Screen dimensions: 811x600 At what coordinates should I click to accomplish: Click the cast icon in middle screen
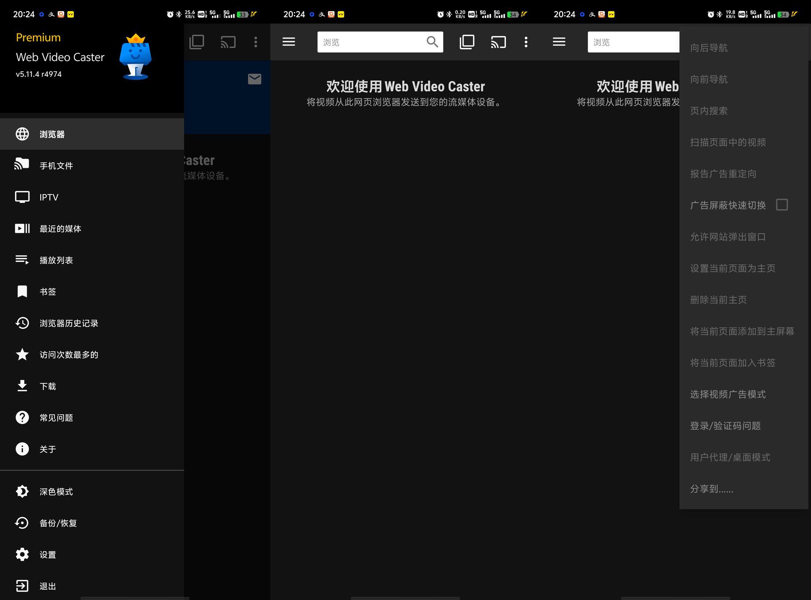tap(498, 42)
